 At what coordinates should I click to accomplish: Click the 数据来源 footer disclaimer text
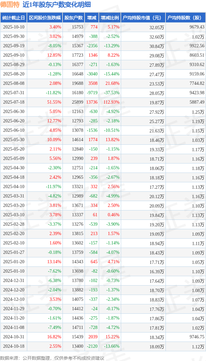[x=52, y=358]
